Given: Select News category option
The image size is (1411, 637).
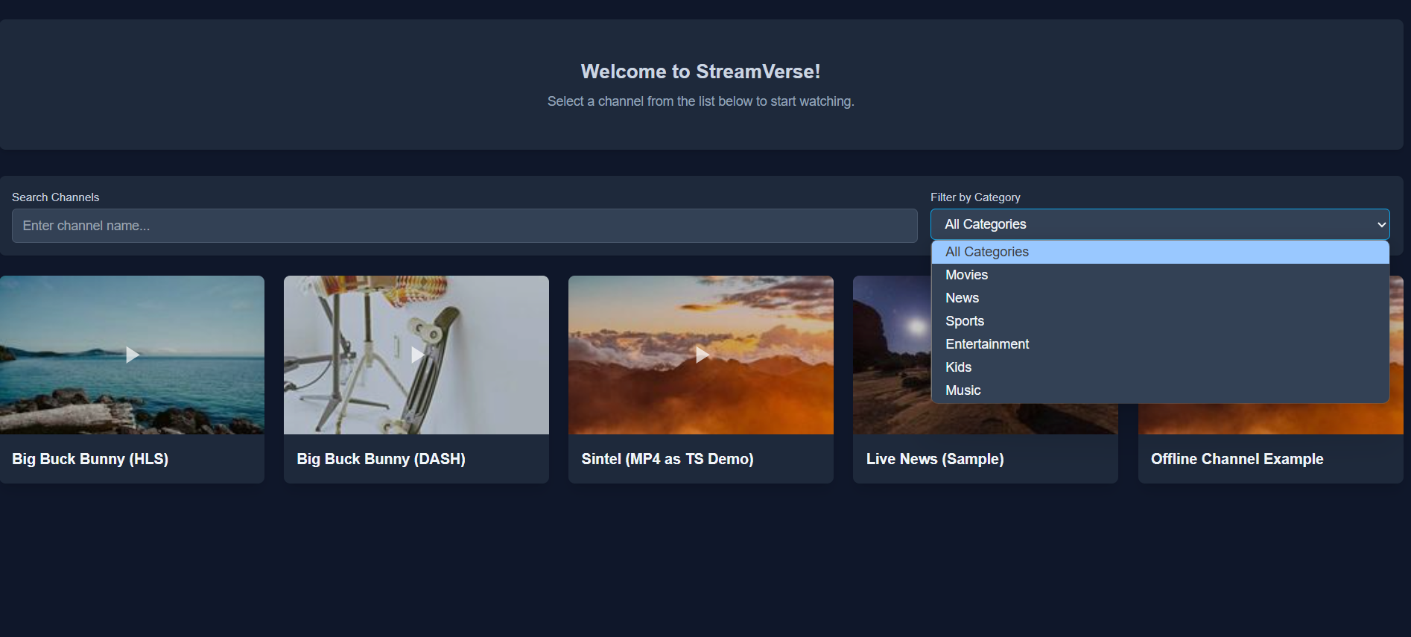Looking at the screenshot, I should (x=962, y=298).
